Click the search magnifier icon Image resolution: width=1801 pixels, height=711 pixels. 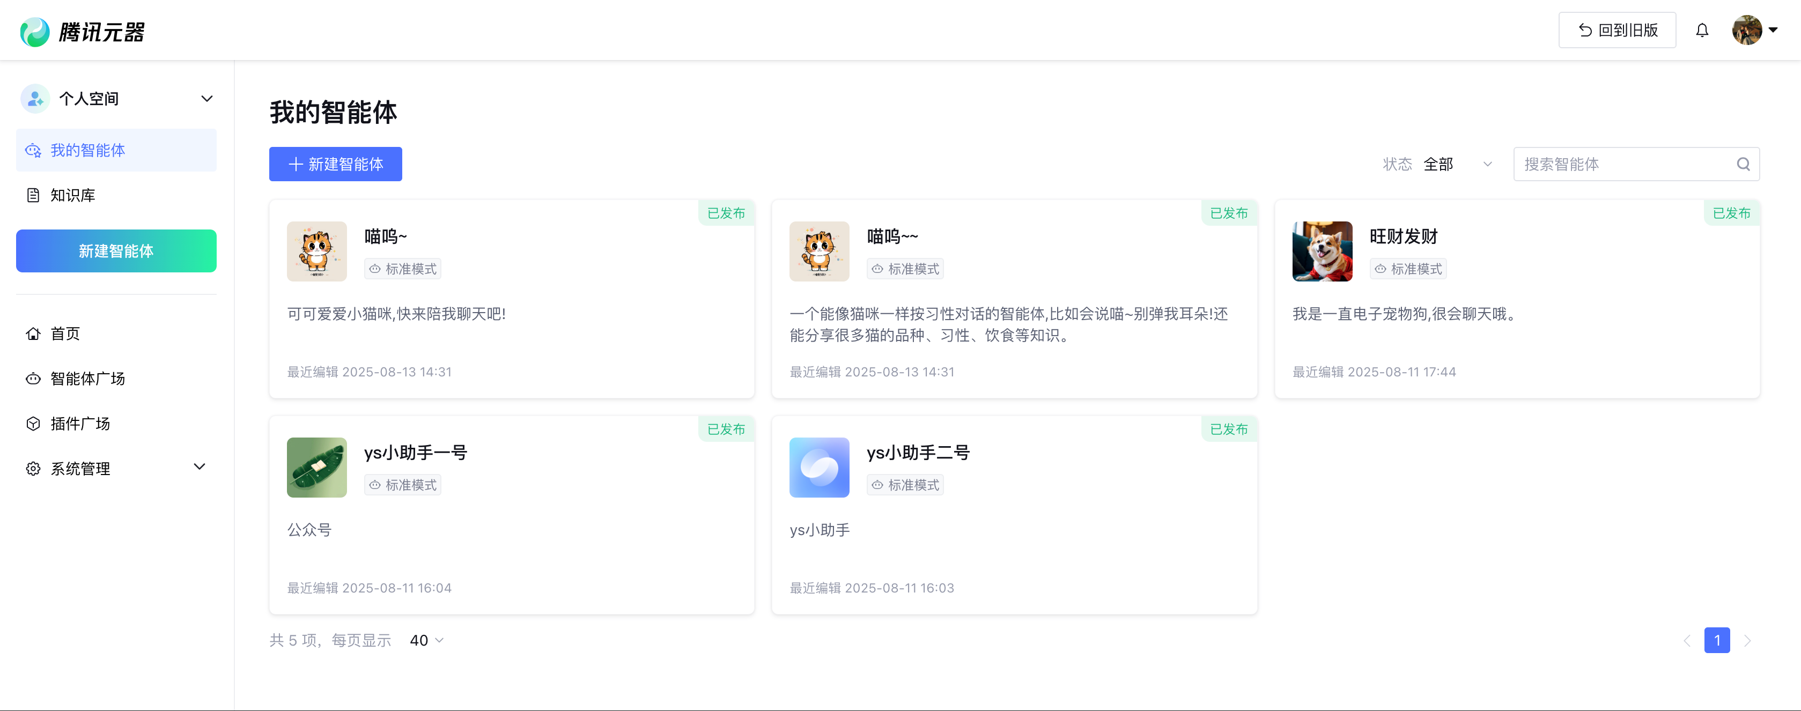[1743, 164]
